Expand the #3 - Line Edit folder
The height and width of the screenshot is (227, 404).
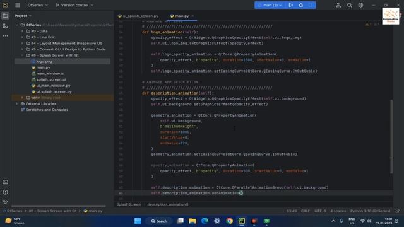pos(22,37)
